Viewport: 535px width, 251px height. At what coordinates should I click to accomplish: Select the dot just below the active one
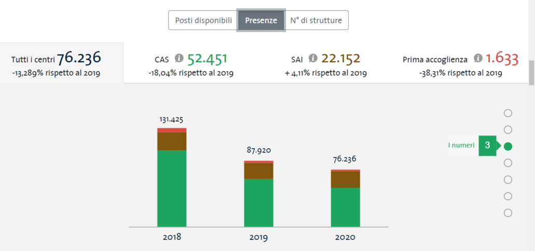(x=508, y=163)
